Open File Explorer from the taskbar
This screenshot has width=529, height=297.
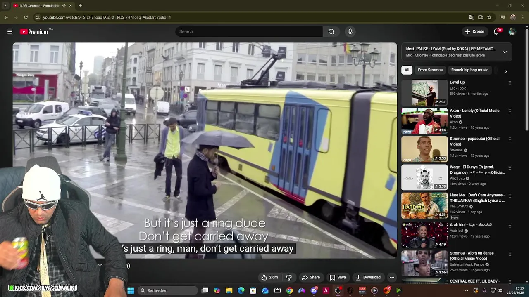pyautogui.click(x=229, y=291)
